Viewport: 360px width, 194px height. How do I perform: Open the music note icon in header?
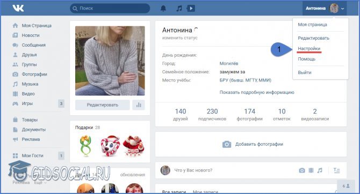(179, 9)
